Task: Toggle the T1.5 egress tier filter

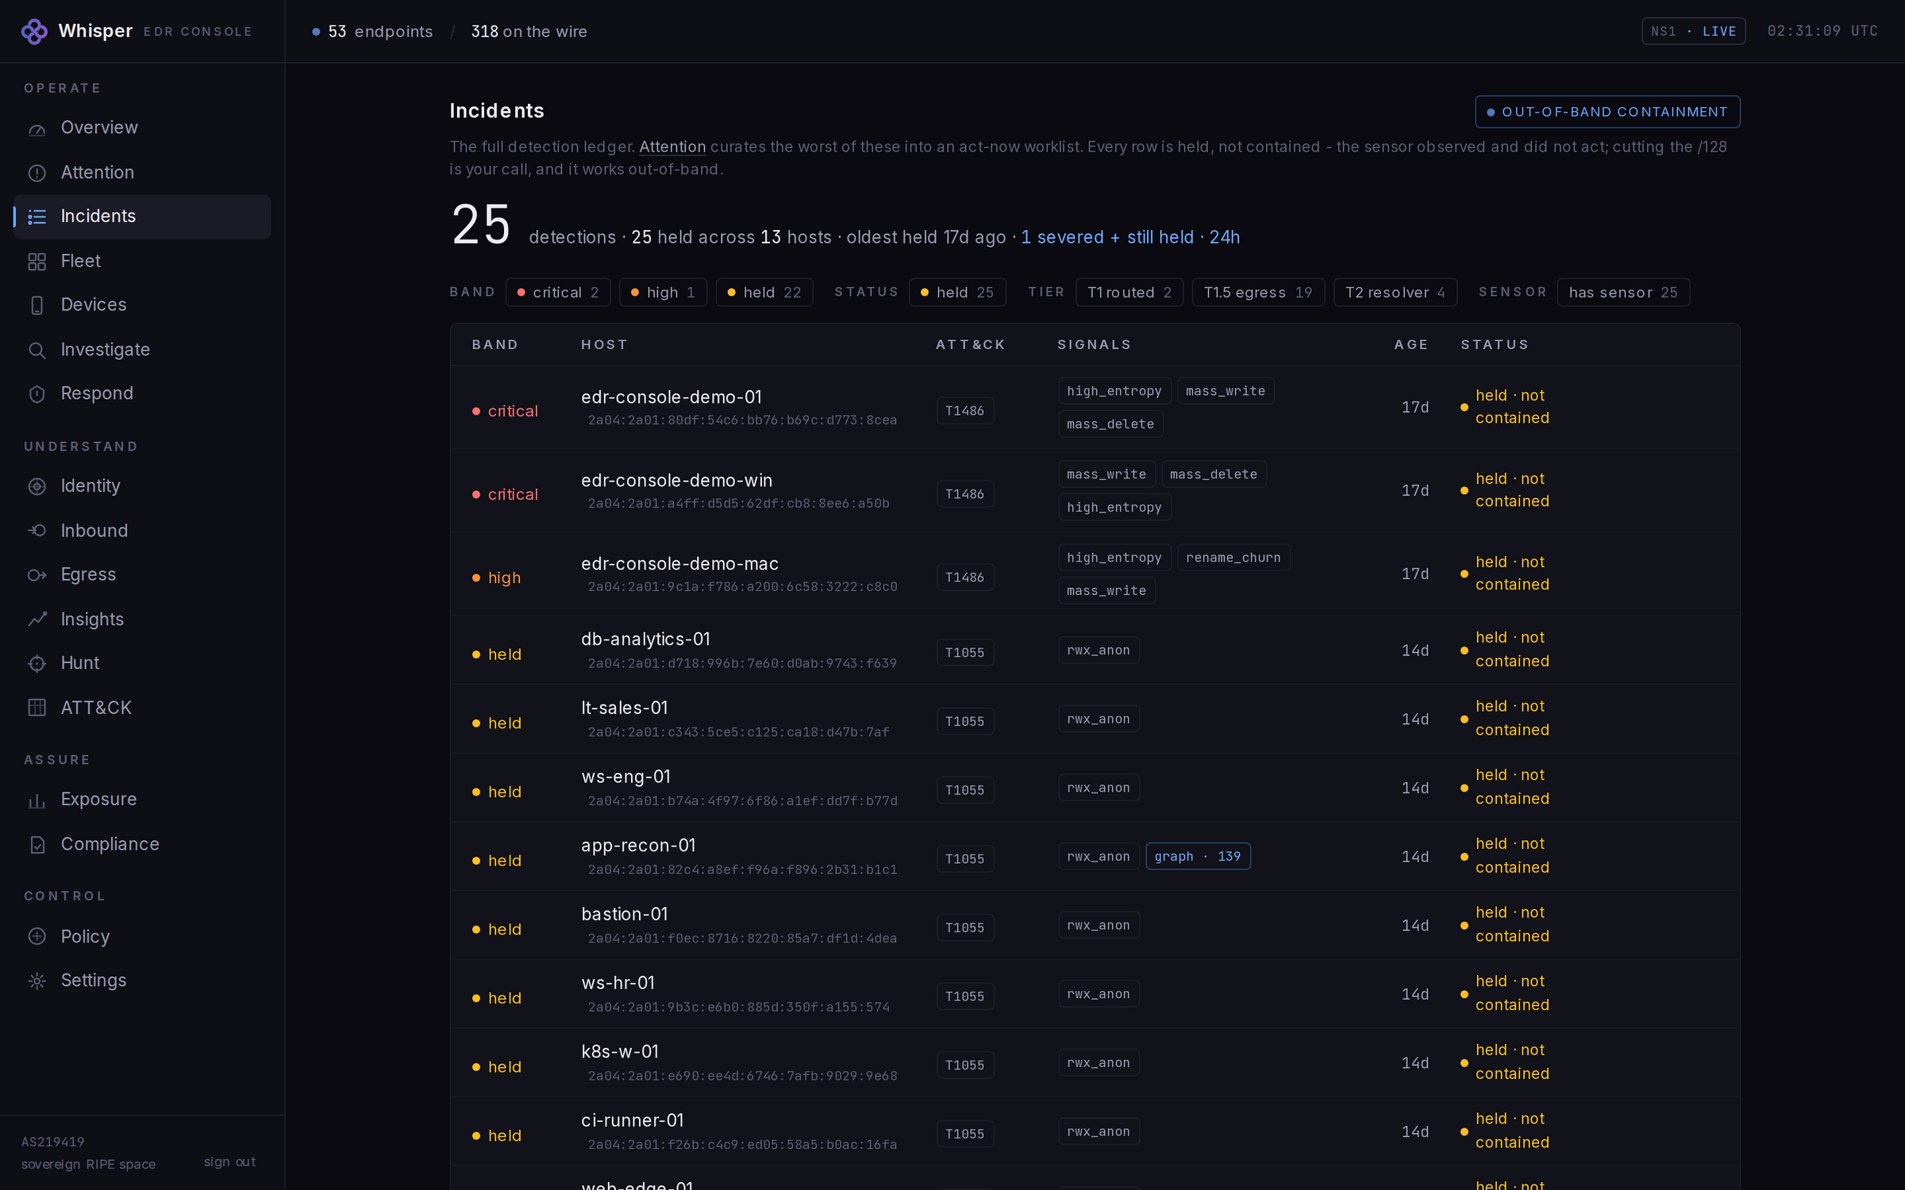Action: coord(1258,293)
